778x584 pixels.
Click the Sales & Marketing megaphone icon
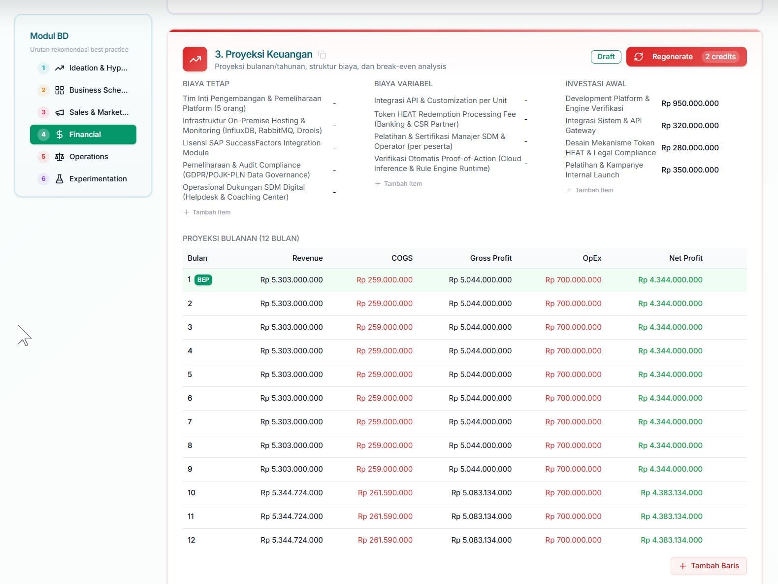coord(60,112)
